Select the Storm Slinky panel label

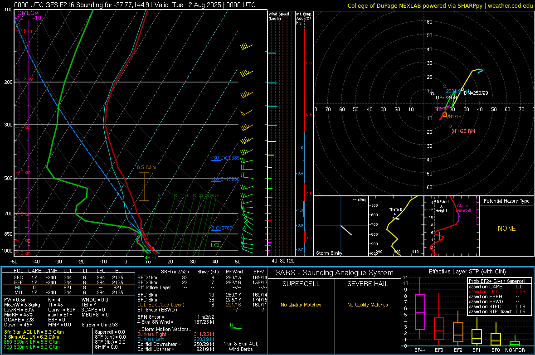tap(329, 253)
